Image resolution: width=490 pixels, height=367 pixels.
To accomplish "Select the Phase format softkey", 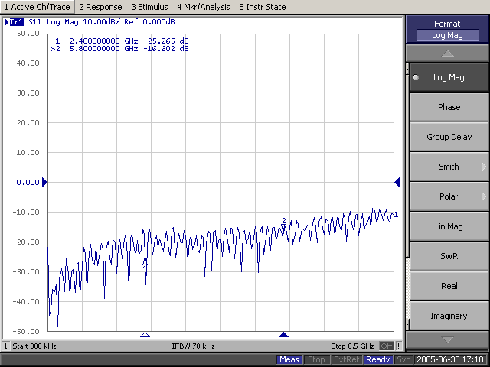I will coord(449,107).
